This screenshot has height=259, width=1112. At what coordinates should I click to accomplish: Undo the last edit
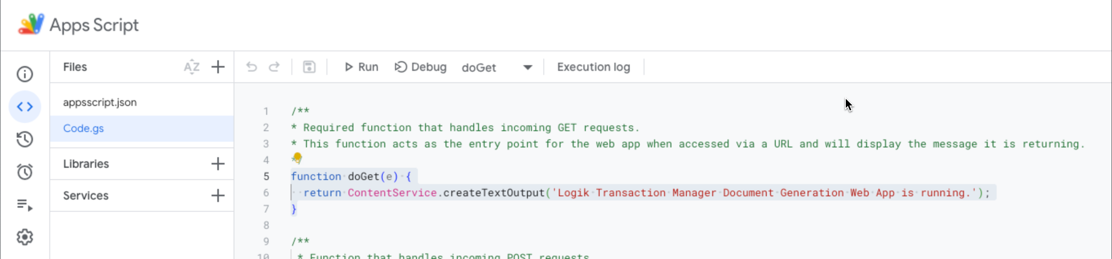tap(252, 67)
